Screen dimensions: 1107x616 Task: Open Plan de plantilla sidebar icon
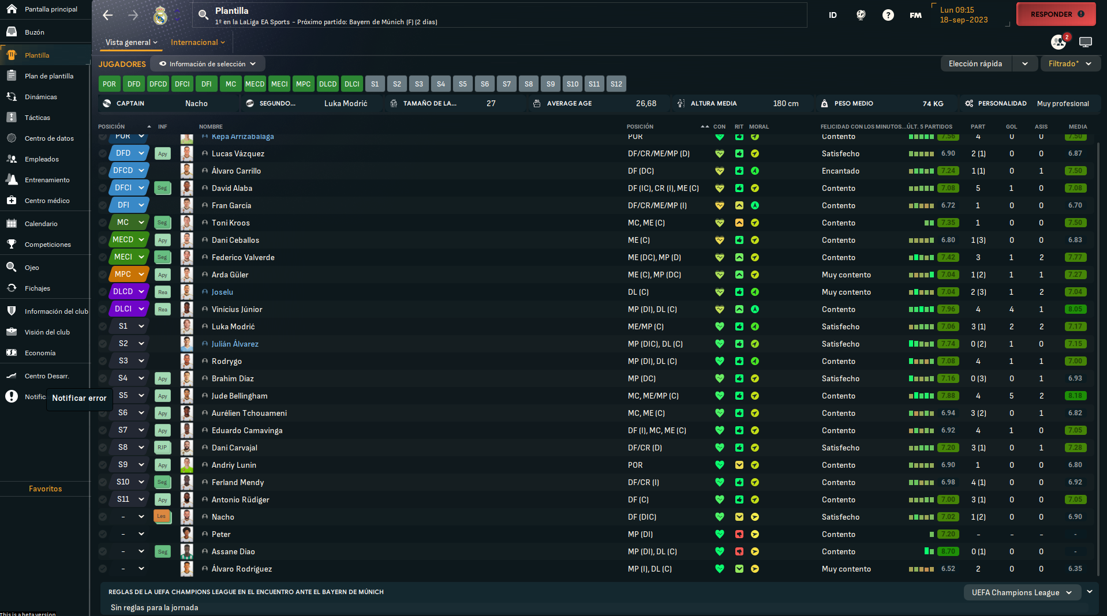pos(12,76)
